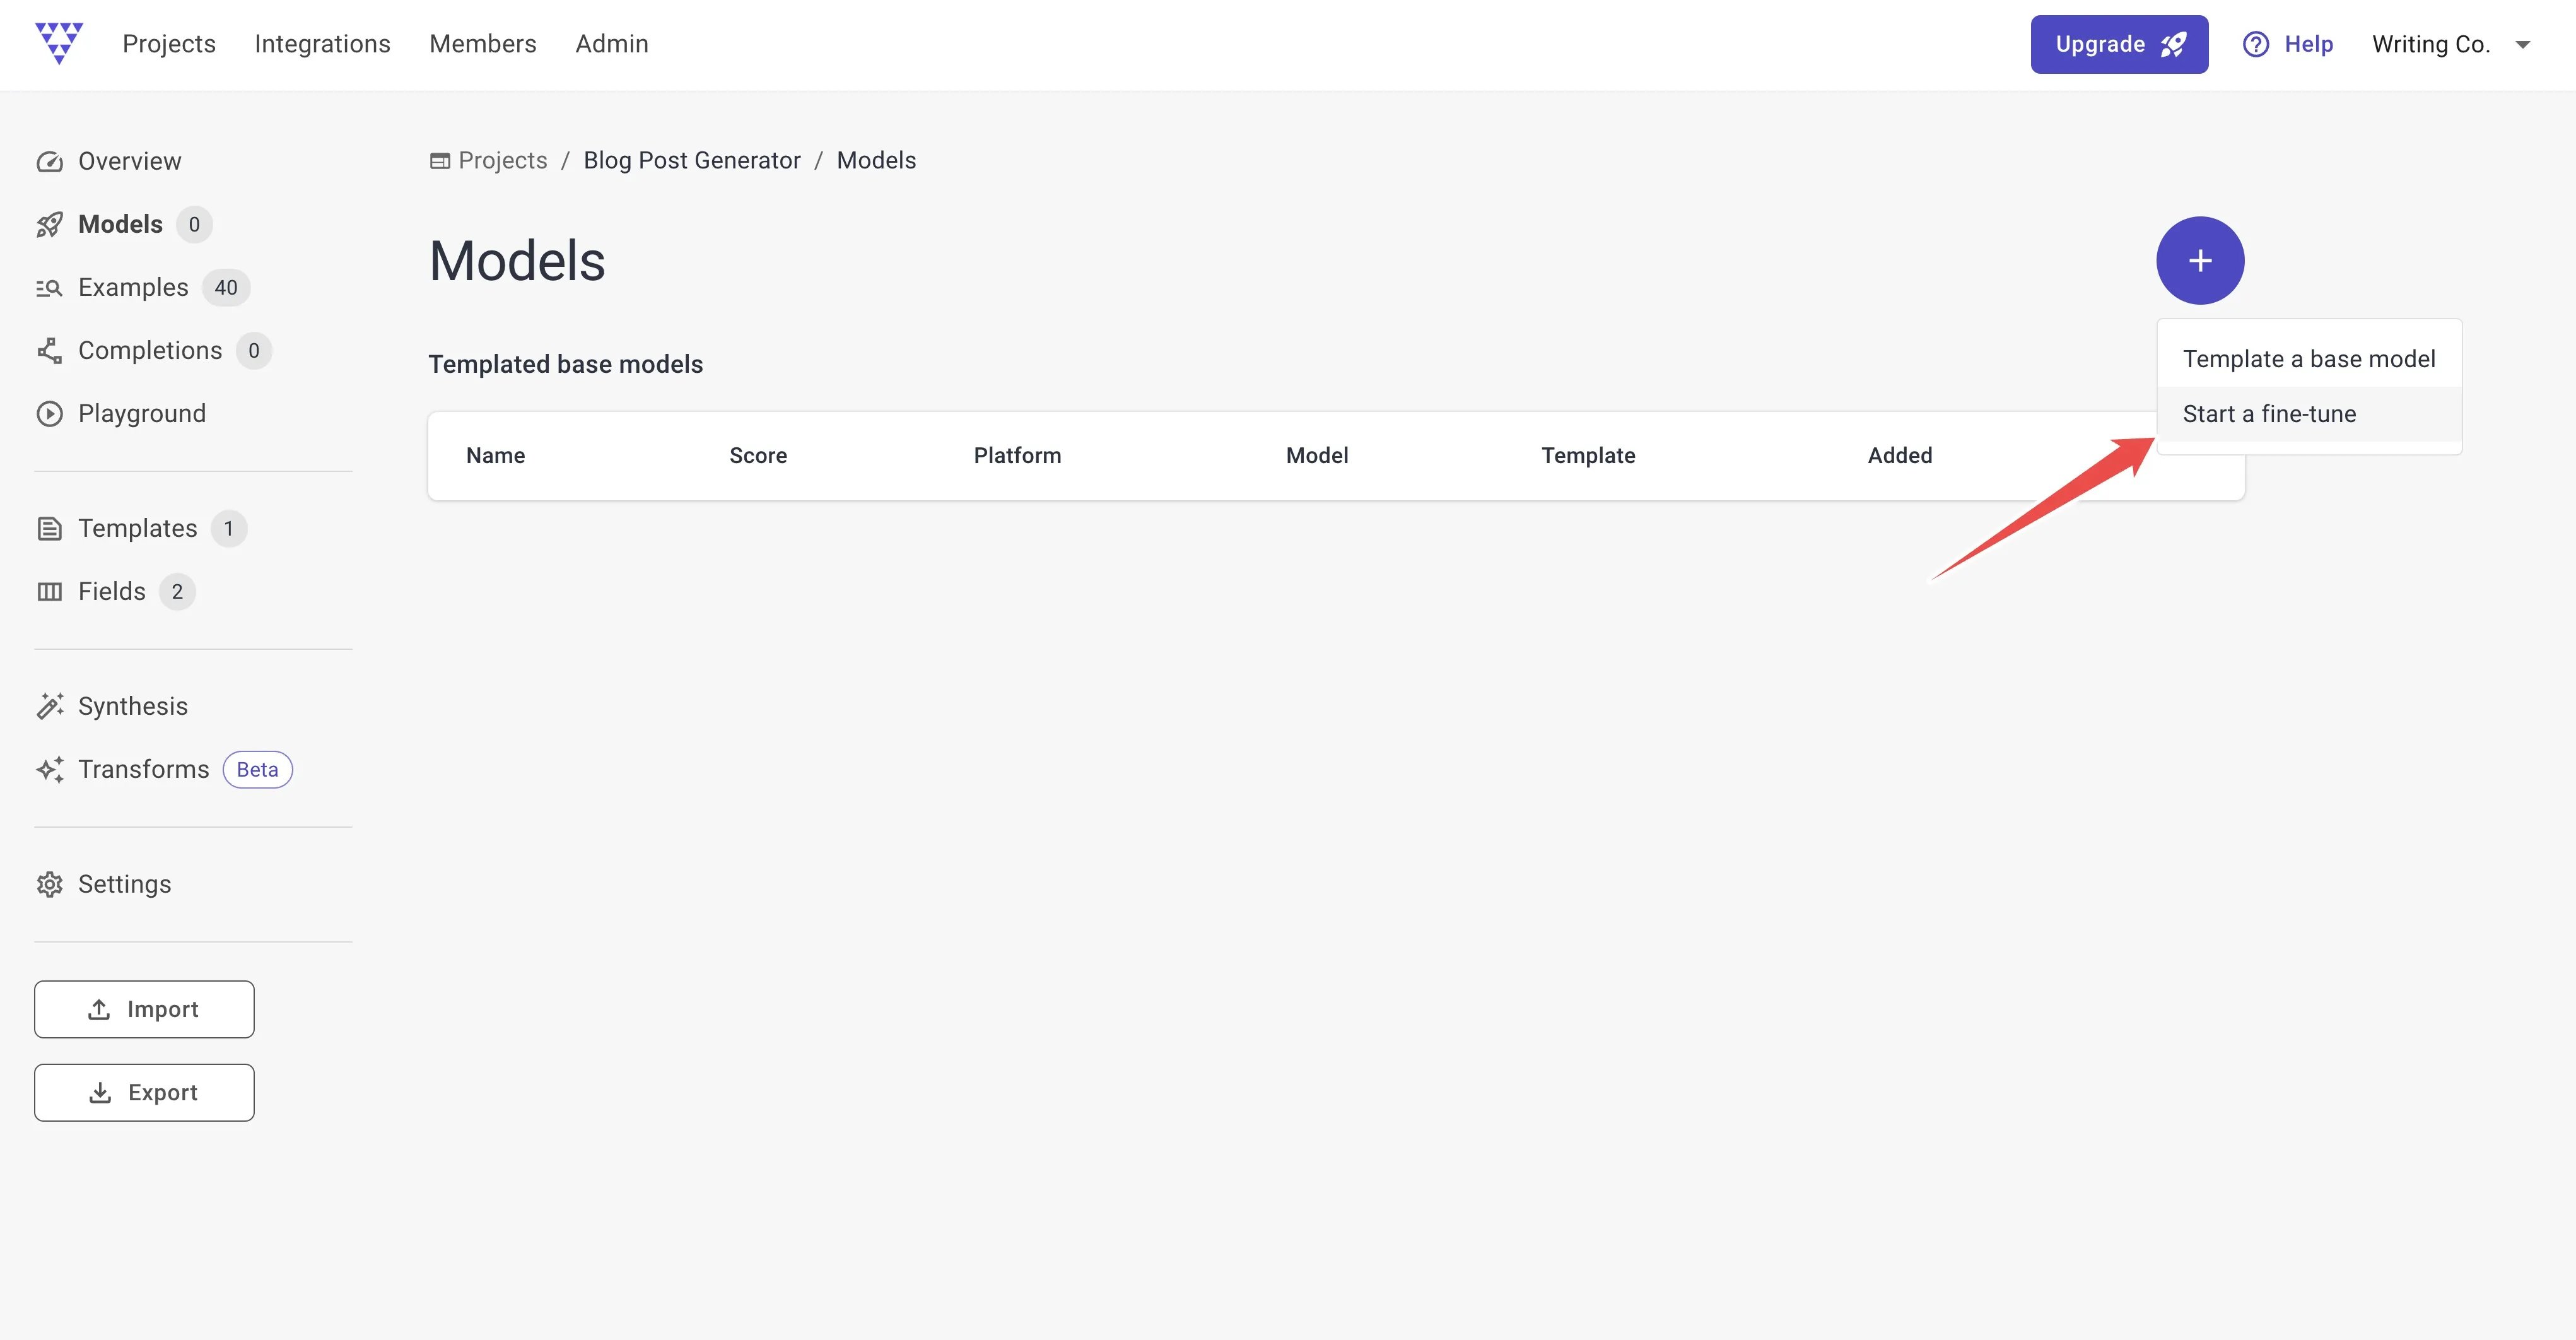Open Examples via its search-list icon
2576x1340 pixels.
click(49, 288)
